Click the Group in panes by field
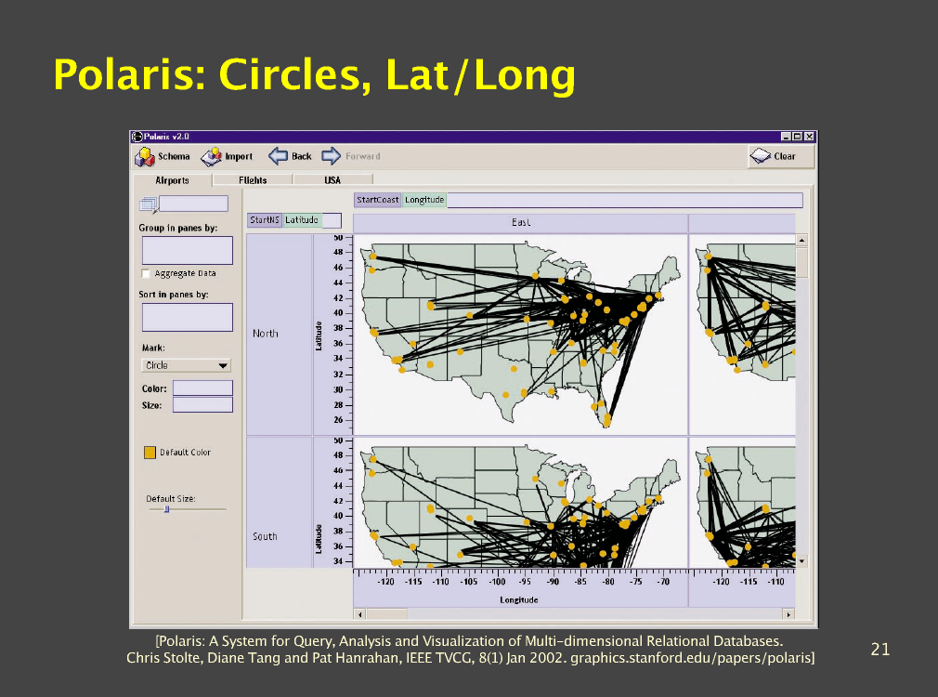938x697 pixels. point(188,250)
